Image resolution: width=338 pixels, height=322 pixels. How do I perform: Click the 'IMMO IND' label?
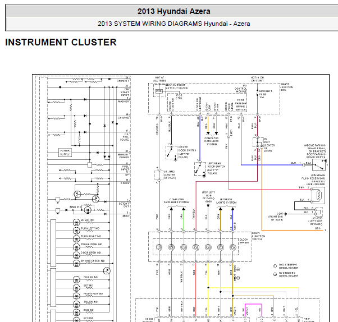75,207
